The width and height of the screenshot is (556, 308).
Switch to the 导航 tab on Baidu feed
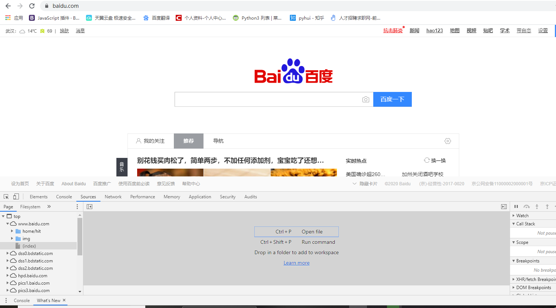click(218, 141)
